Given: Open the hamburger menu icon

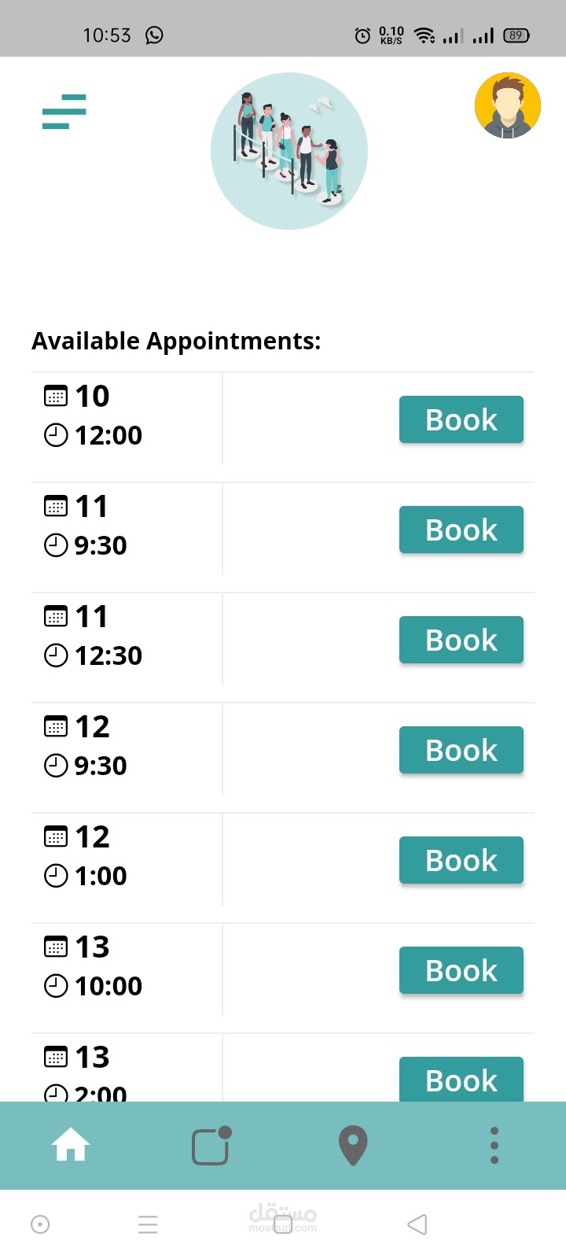Looking at the screenshot, I should 64,111.
